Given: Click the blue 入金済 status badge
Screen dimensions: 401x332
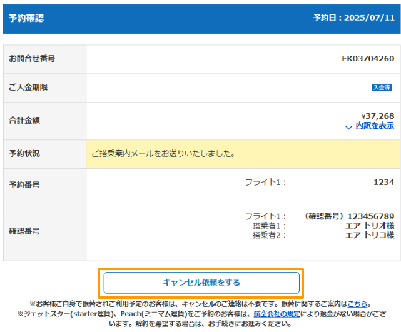Looking at the screenshot, I should click(382, 88).
